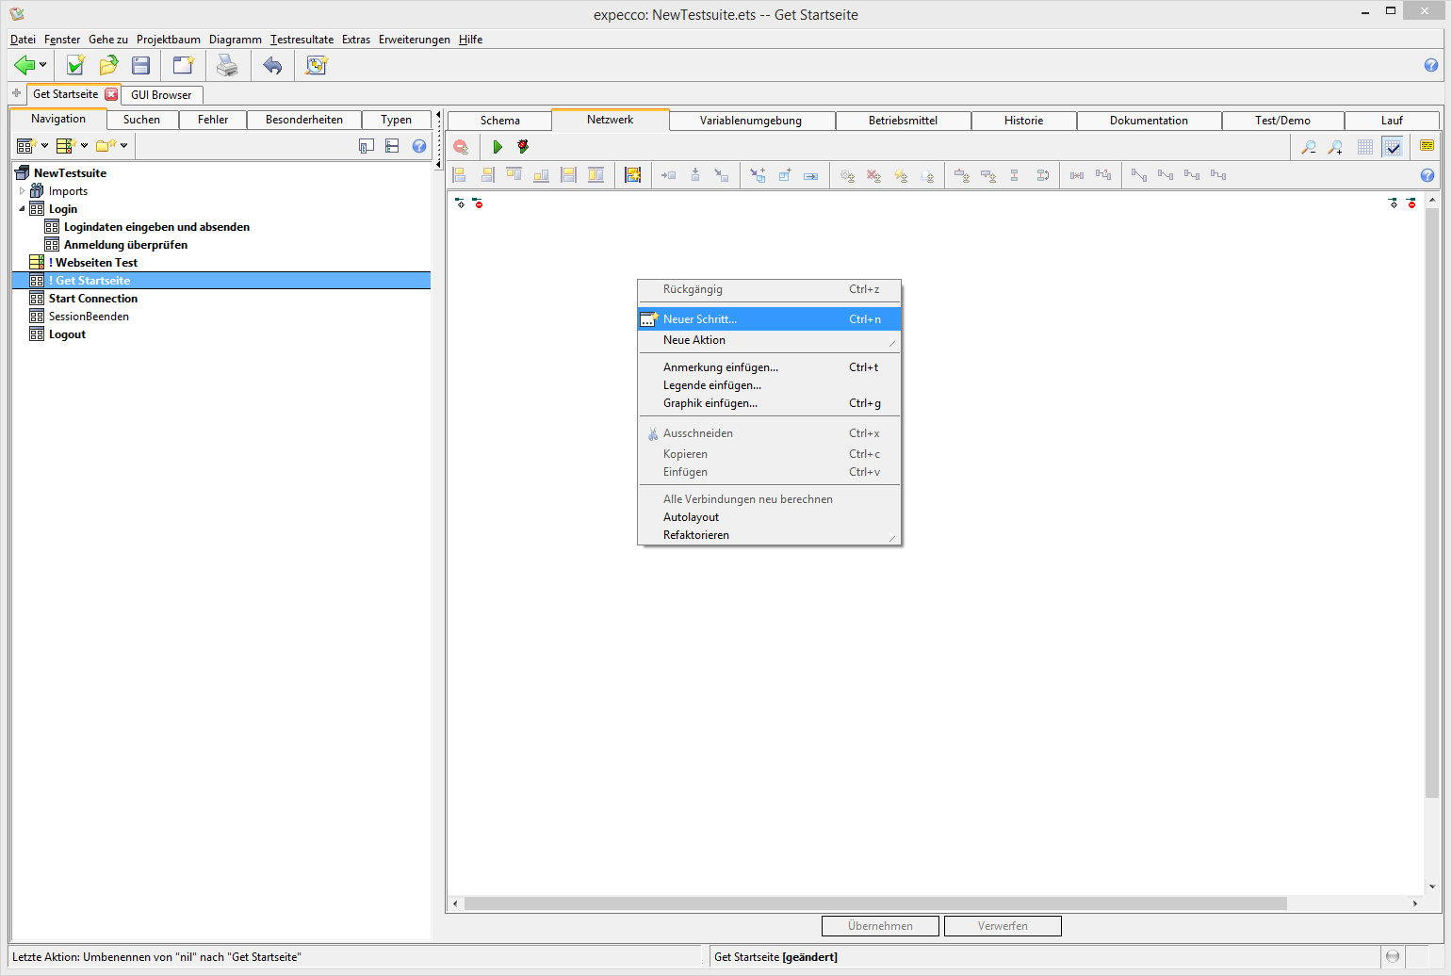Collapse the Login tree node
Viewport: 1452px width, 976px height.
[23, 209]
